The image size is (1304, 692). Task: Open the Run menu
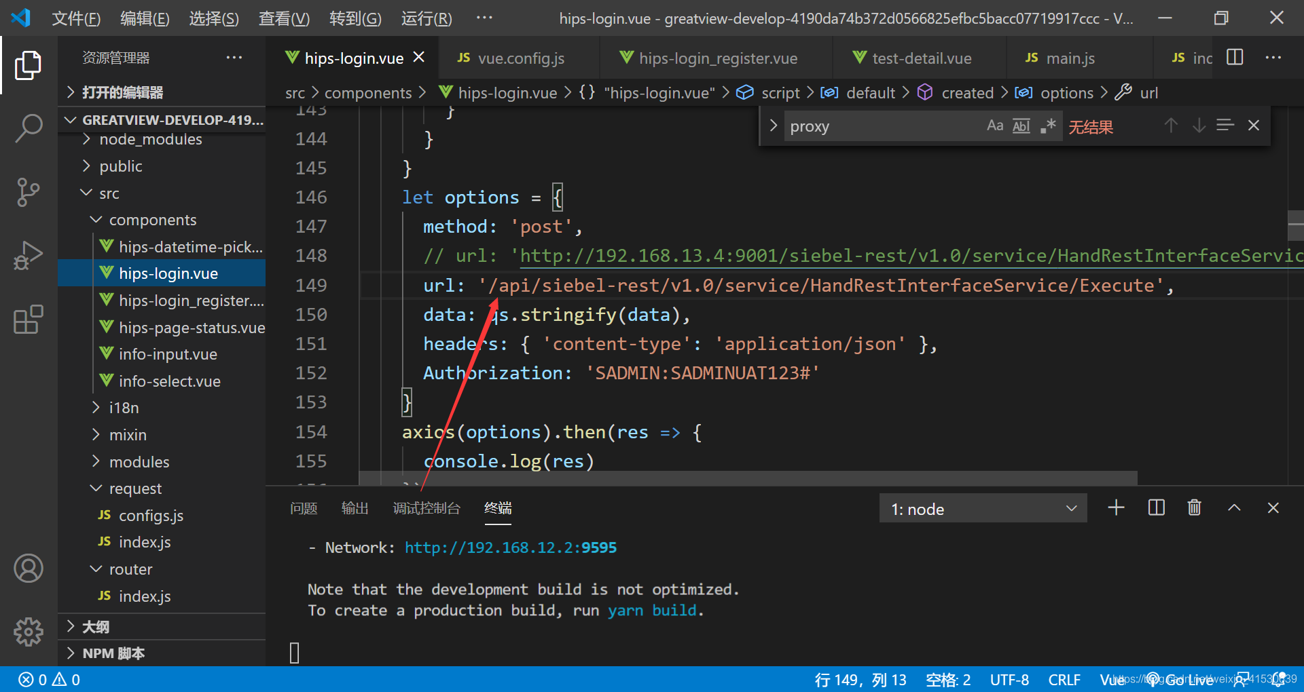click(x=427, y=18)
